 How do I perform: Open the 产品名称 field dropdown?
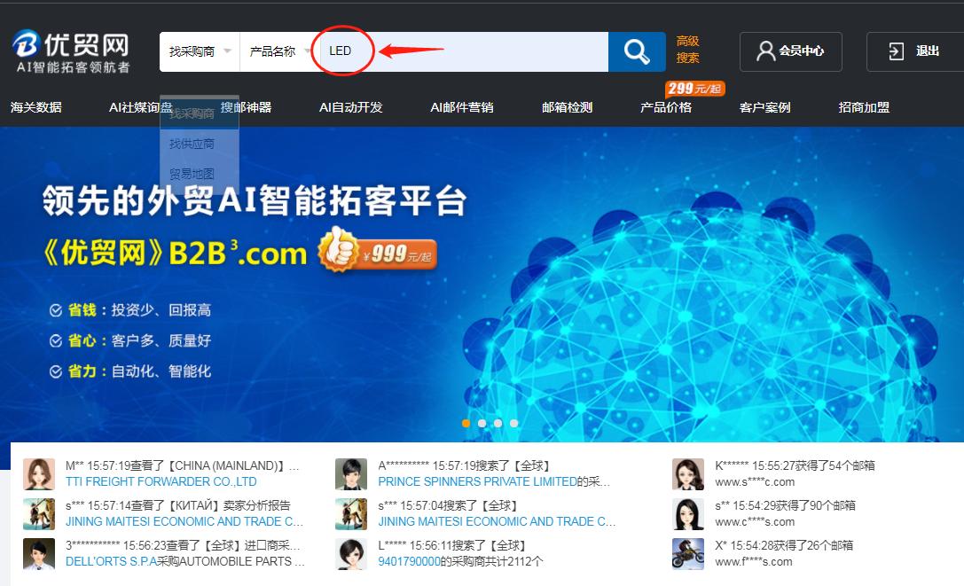(280, 51)
